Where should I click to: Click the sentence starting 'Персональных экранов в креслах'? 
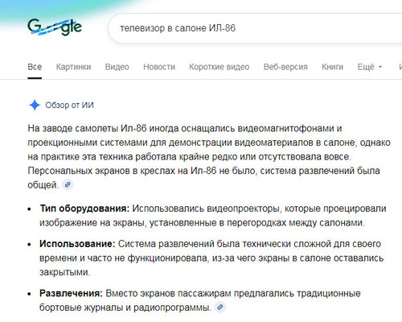[x=203, y=178]
